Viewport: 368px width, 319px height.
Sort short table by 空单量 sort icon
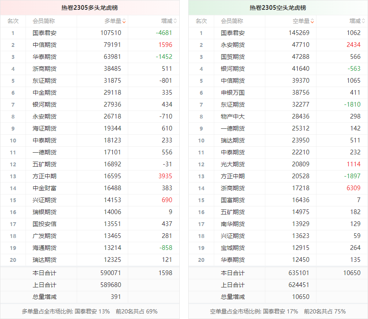coord(312,21)
